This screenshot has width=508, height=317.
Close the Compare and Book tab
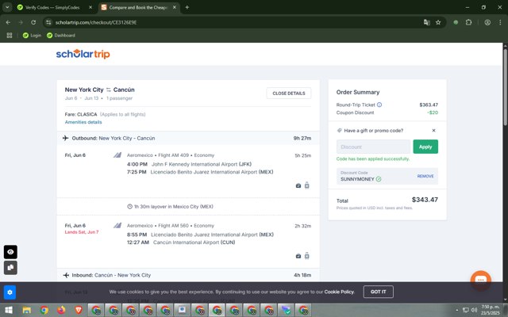point(175,7)
